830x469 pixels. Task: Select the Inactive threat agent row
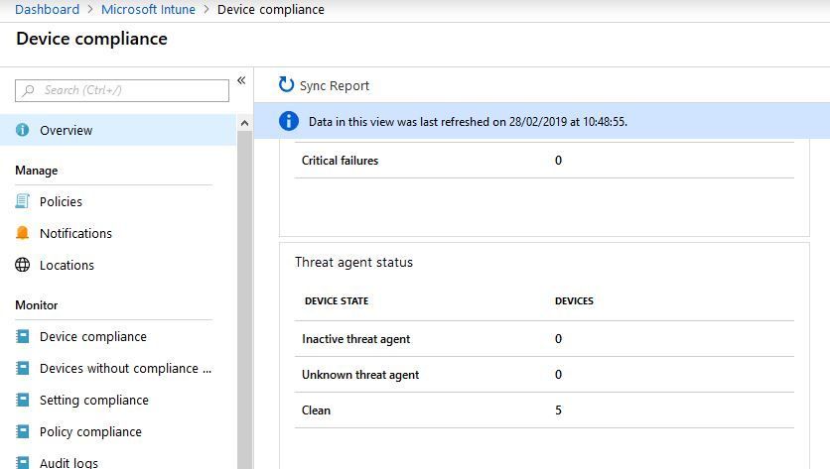544,339
